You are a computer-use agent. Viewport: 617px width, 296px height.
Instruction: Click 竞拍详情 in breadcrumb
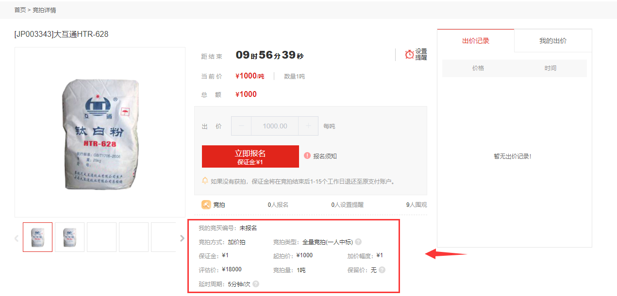tap(44, 10)
